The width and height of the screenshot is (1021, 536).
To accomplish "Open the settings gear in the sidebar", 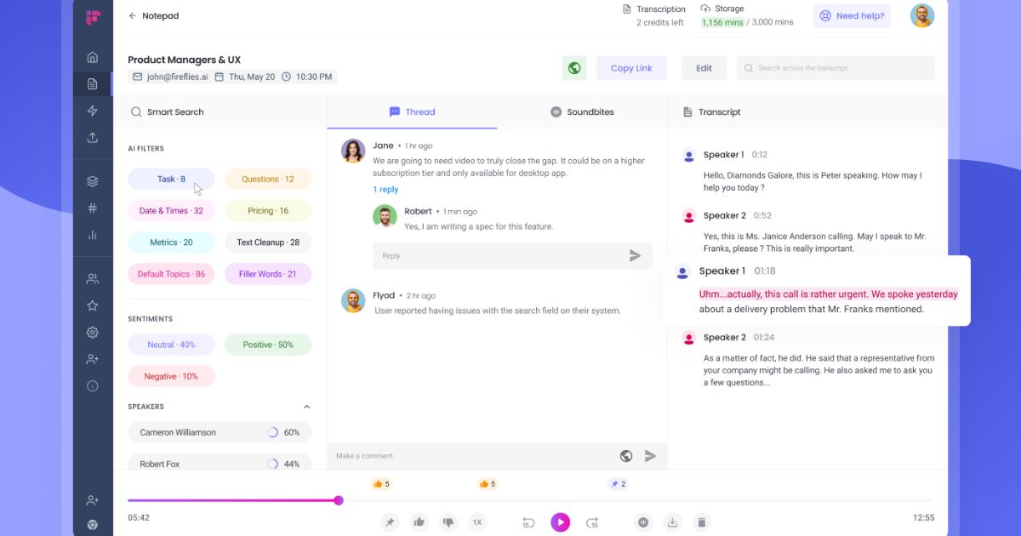I will point(93,333).
